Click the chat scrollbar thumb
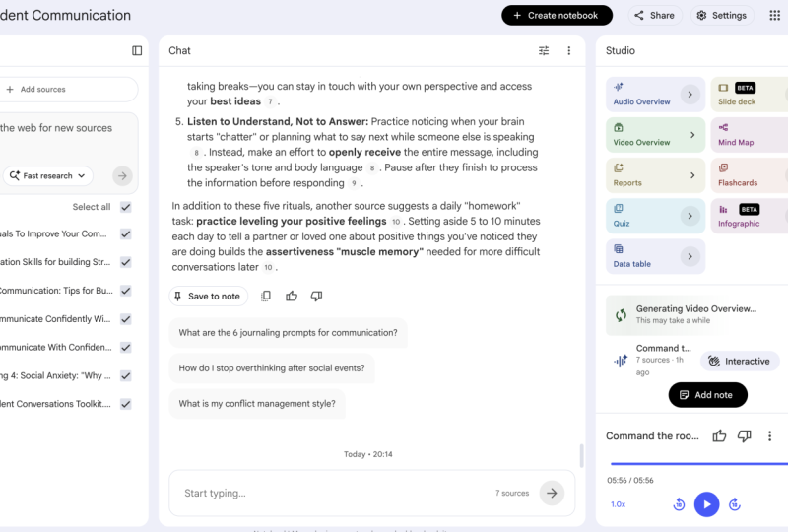Screen dimensions: 788x532 point(581,455)
